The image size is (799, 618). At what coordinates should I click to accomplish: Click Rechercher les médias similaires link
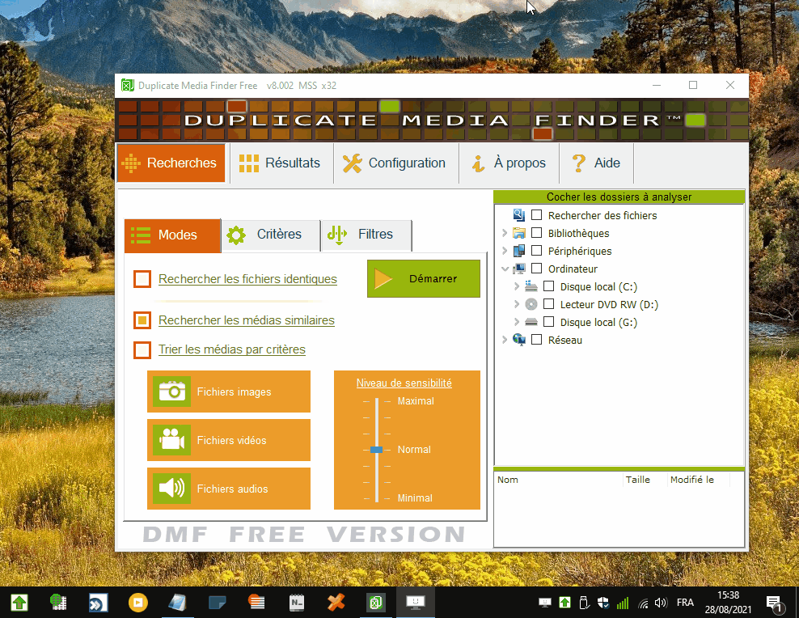[247, 320]
